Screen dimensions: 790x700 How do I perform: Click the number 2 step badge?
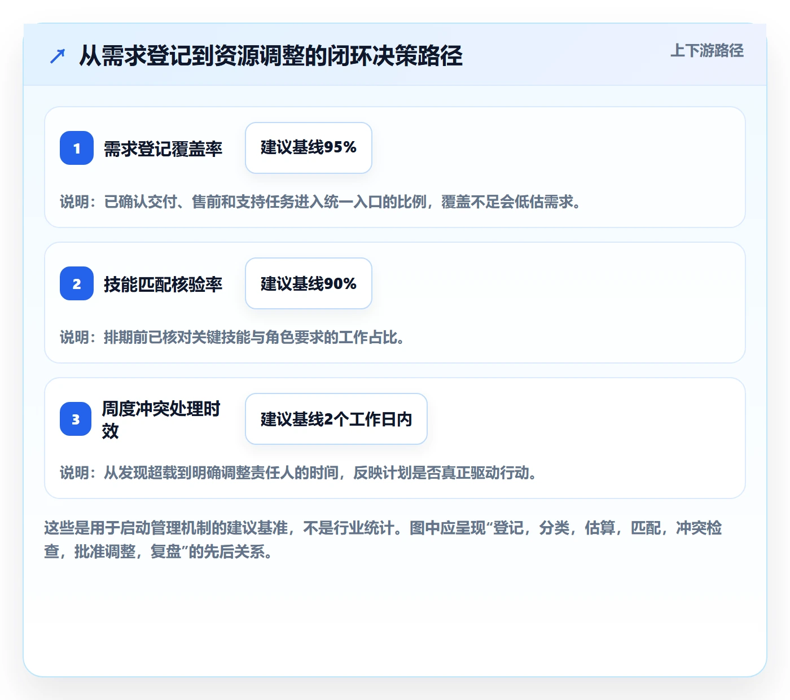point(77,283)
